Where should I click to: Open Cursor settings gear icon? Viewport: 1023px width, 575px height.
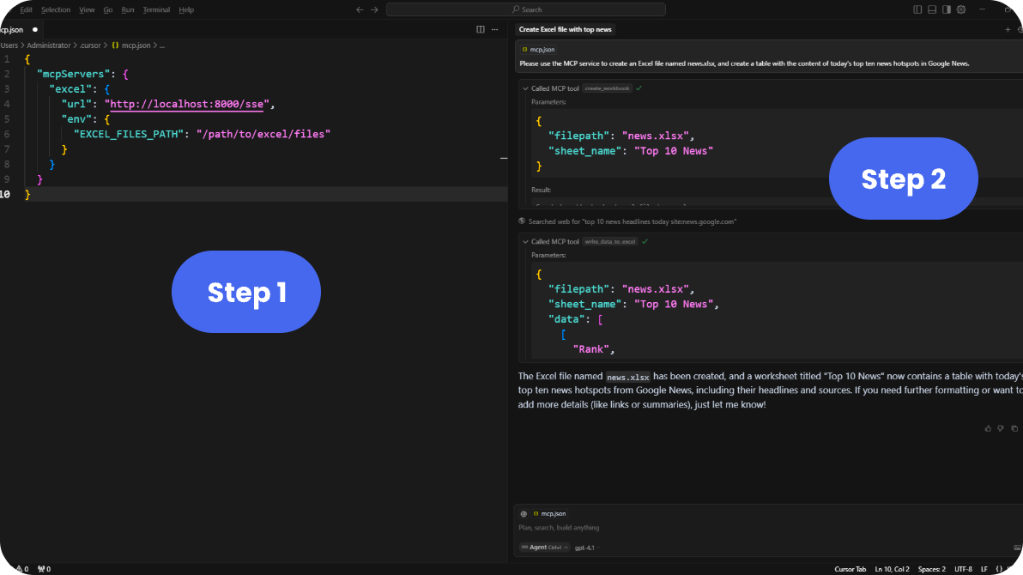(961, 9)
